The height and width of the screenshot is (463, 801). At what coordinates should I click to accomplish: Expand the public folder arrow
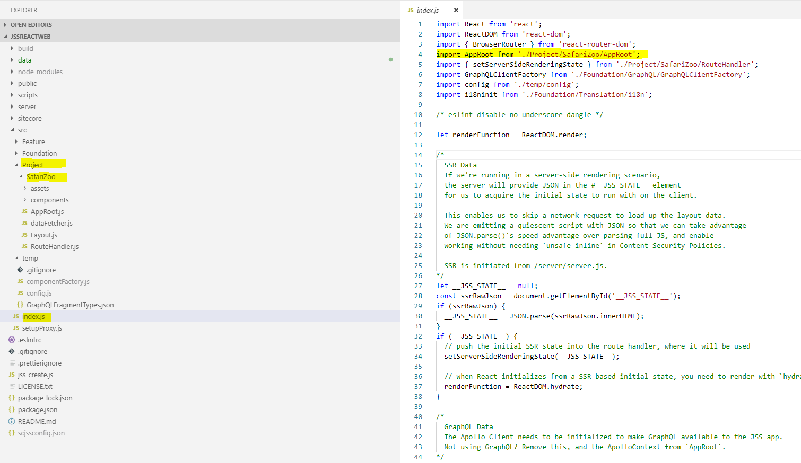point(12,83)
